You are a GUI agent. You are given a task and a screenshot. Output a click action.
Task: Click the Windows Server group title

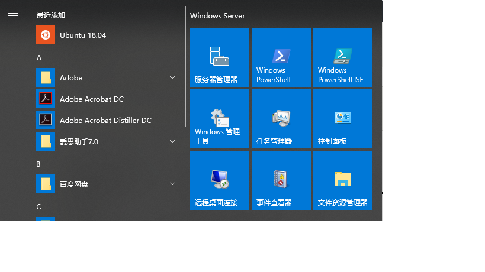(x=217, y=15)
